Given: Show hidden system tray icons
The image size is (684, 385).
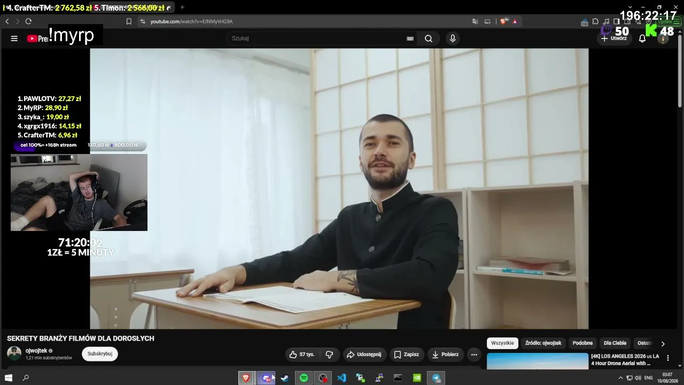Looking at the screenshot, I should click(x=620, y=378).
